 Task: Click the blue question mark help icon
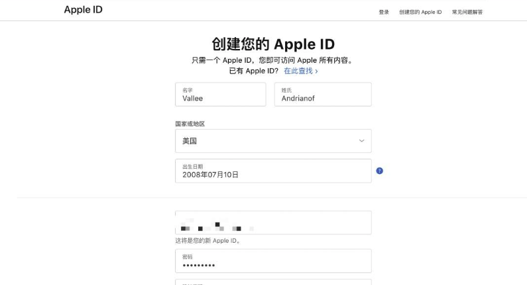[x=379, y=171]
